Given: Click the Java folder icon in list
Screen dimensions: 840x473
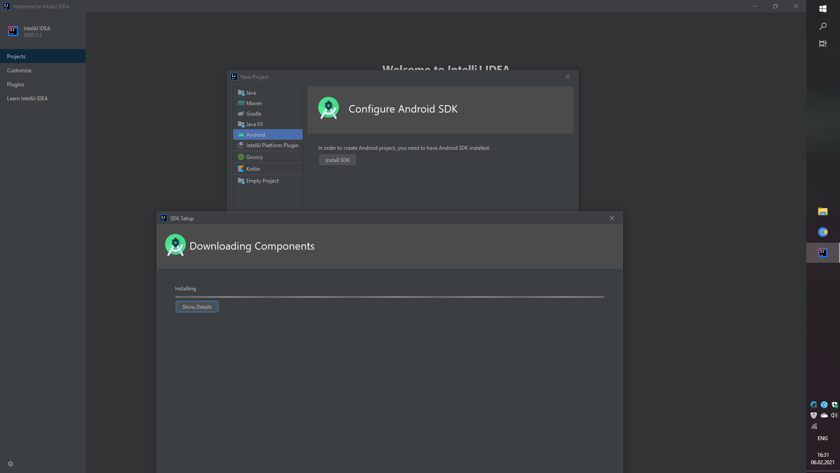Looking at the screenshot, I should coord(241,93).
